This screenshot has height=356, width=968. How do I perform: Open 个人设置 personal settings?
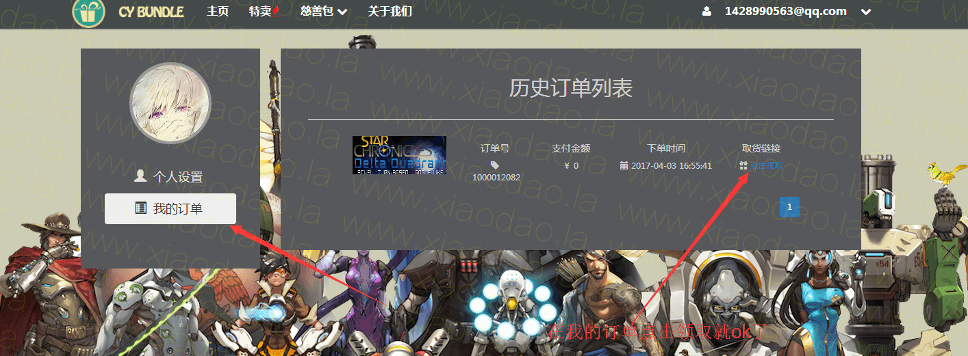click(x=169, y=177)
